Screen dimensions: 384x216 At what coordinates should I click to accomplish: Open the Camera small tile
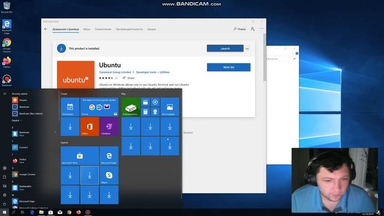click(x=155, y=112)
